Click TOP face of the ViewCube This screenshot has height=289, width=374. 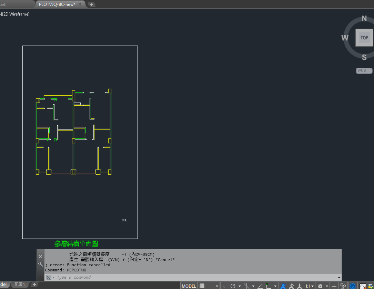[x=364, y=38]
